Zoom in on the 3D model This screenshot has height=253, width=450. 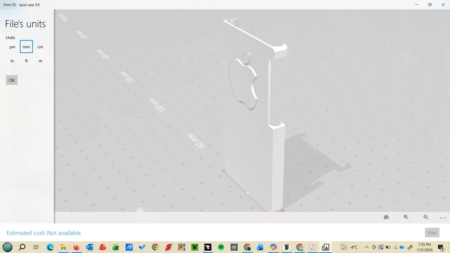point(406,217)
